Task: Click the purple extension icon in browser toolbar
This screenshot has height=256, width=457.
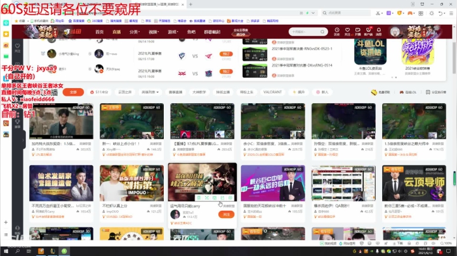Action: [x=389, y=13]
